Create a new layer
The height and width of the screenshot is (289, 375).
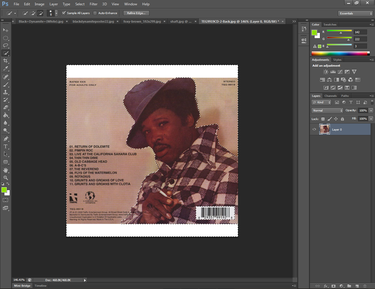click(x=357, y=286)
